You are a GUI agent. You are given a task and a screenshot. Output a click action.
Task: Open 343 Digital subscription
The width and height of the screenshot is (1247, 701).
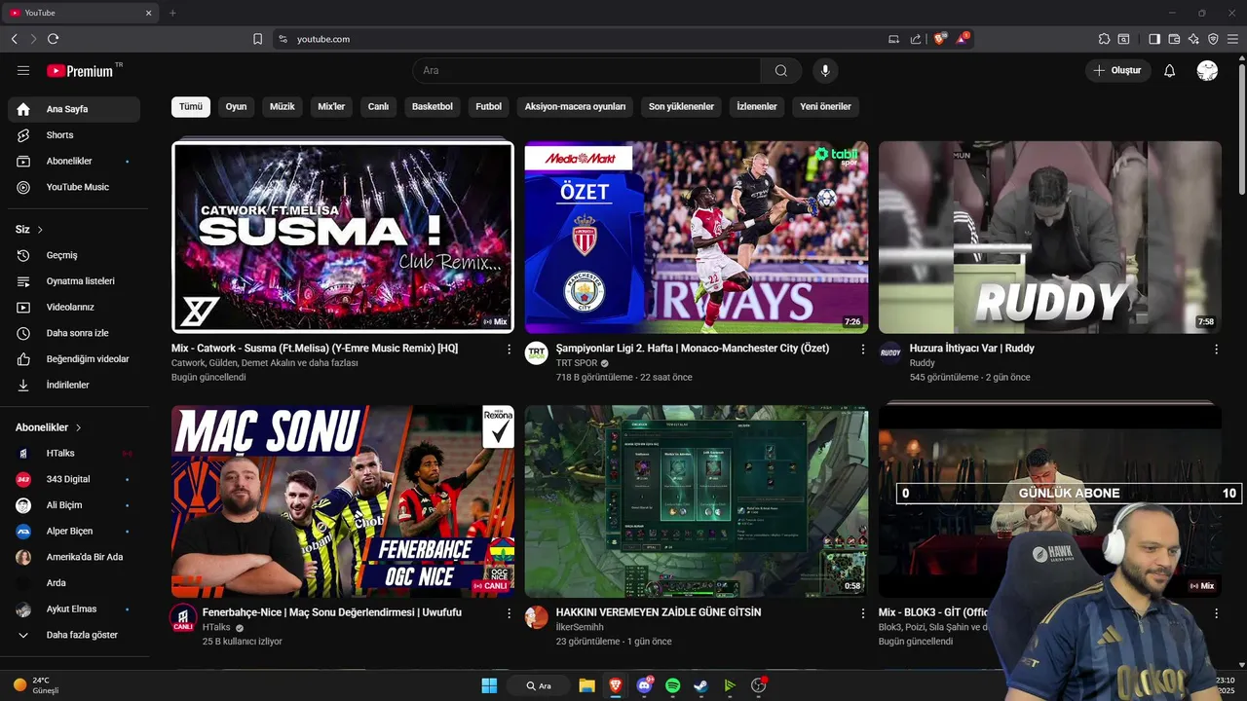click(x=74, y=479)
